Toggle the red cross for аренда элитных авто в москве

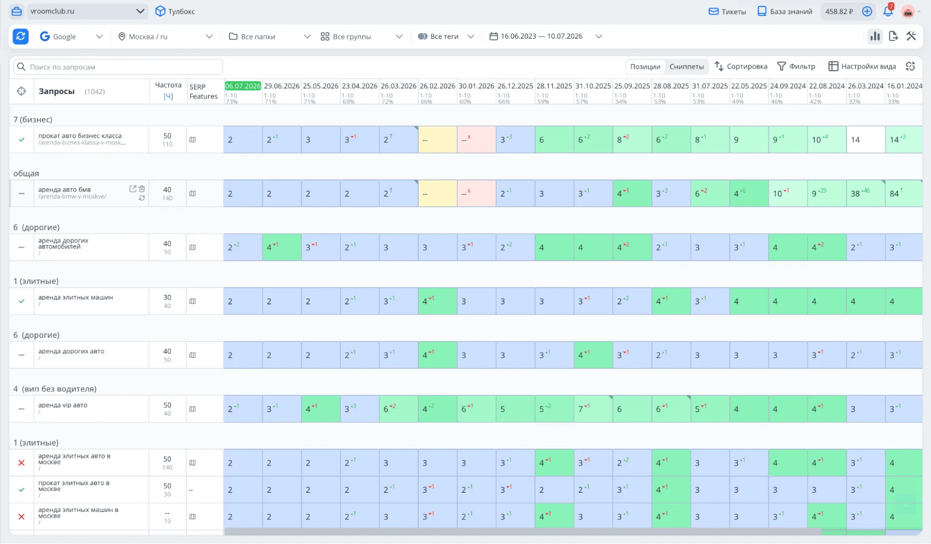click(21, 463)
